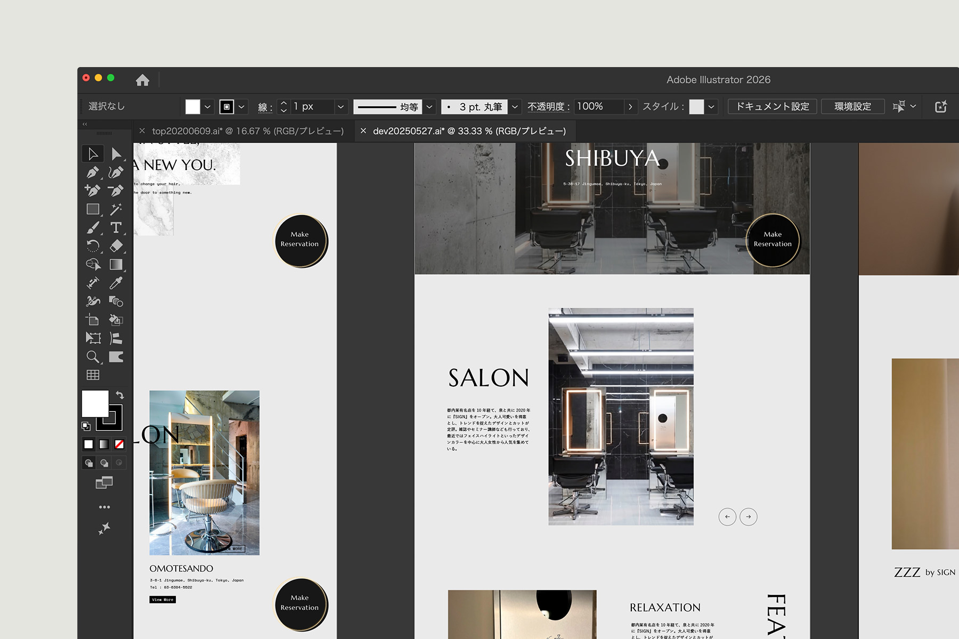Click the Change Screen Mode icon
The height and width of the screenshot is (639, 959).
104,483
